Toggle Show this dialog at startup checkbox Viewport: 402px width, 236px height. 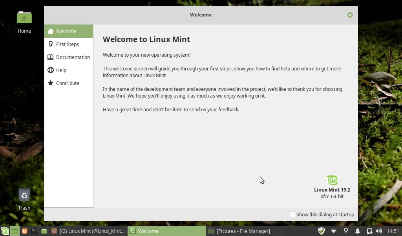(x=292, y=214)
